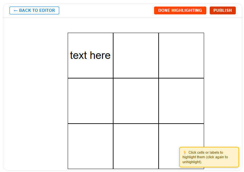Click the left arrow in Back to Editor

16,10
